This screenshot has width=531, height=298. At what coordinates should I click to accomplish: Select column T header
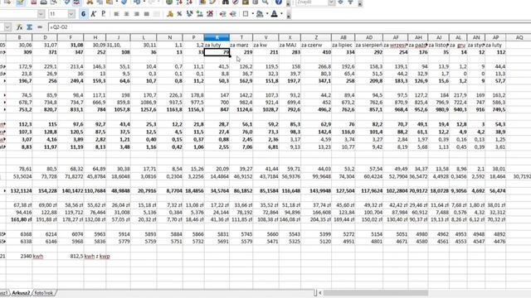(241, 37)
